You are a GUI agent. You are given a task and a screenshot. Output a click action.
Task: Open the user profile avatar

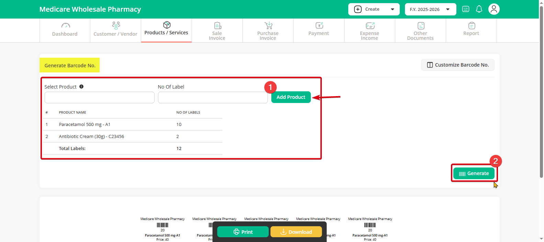[494, 9]
